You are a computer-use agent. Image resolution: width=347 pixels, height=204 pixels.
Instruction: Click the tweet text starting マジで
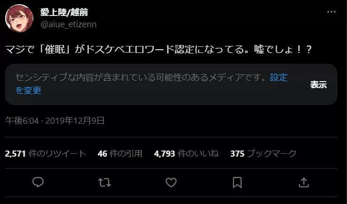click(x=158, y=49)
